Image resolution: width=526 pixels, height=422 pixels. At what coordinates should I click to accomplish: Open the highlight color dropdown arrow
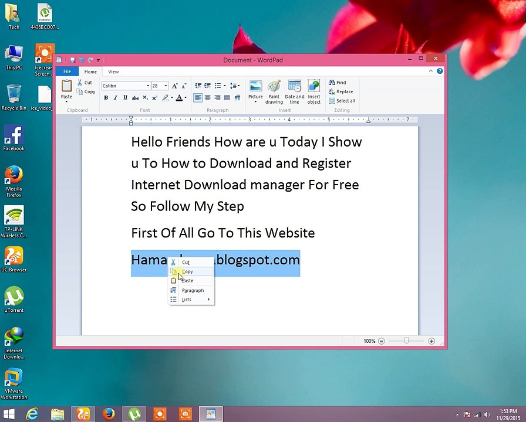click(x=172, y=98)
